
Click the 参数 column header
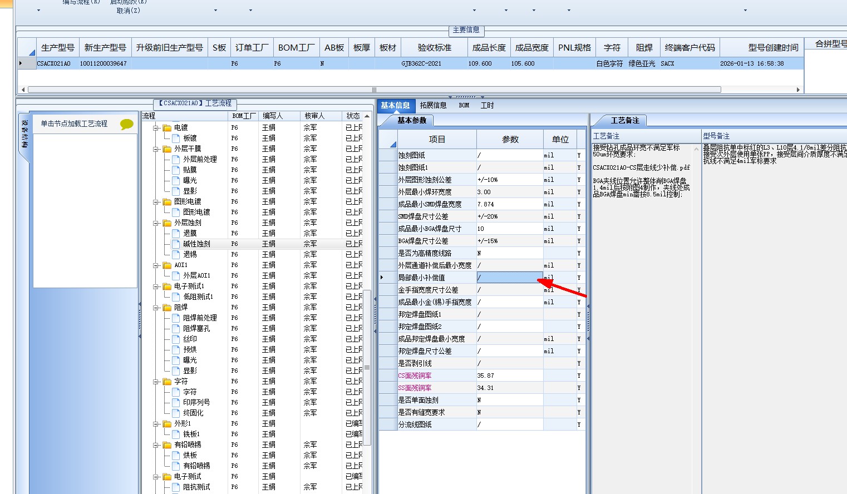click(x=510, y=139)
